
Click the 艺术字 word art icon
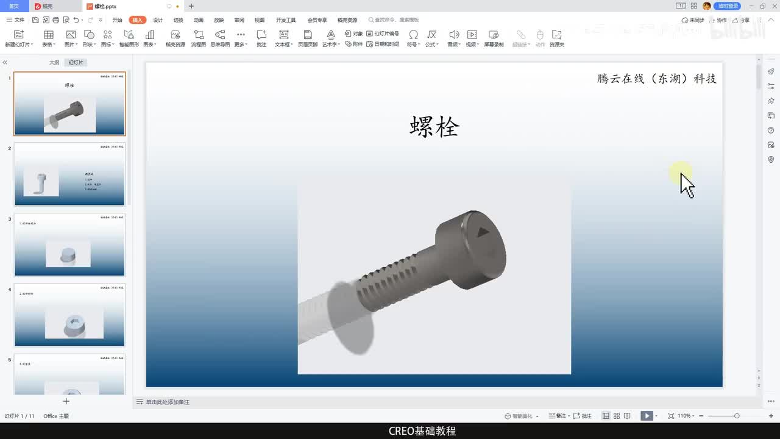(x=331, y=35)
